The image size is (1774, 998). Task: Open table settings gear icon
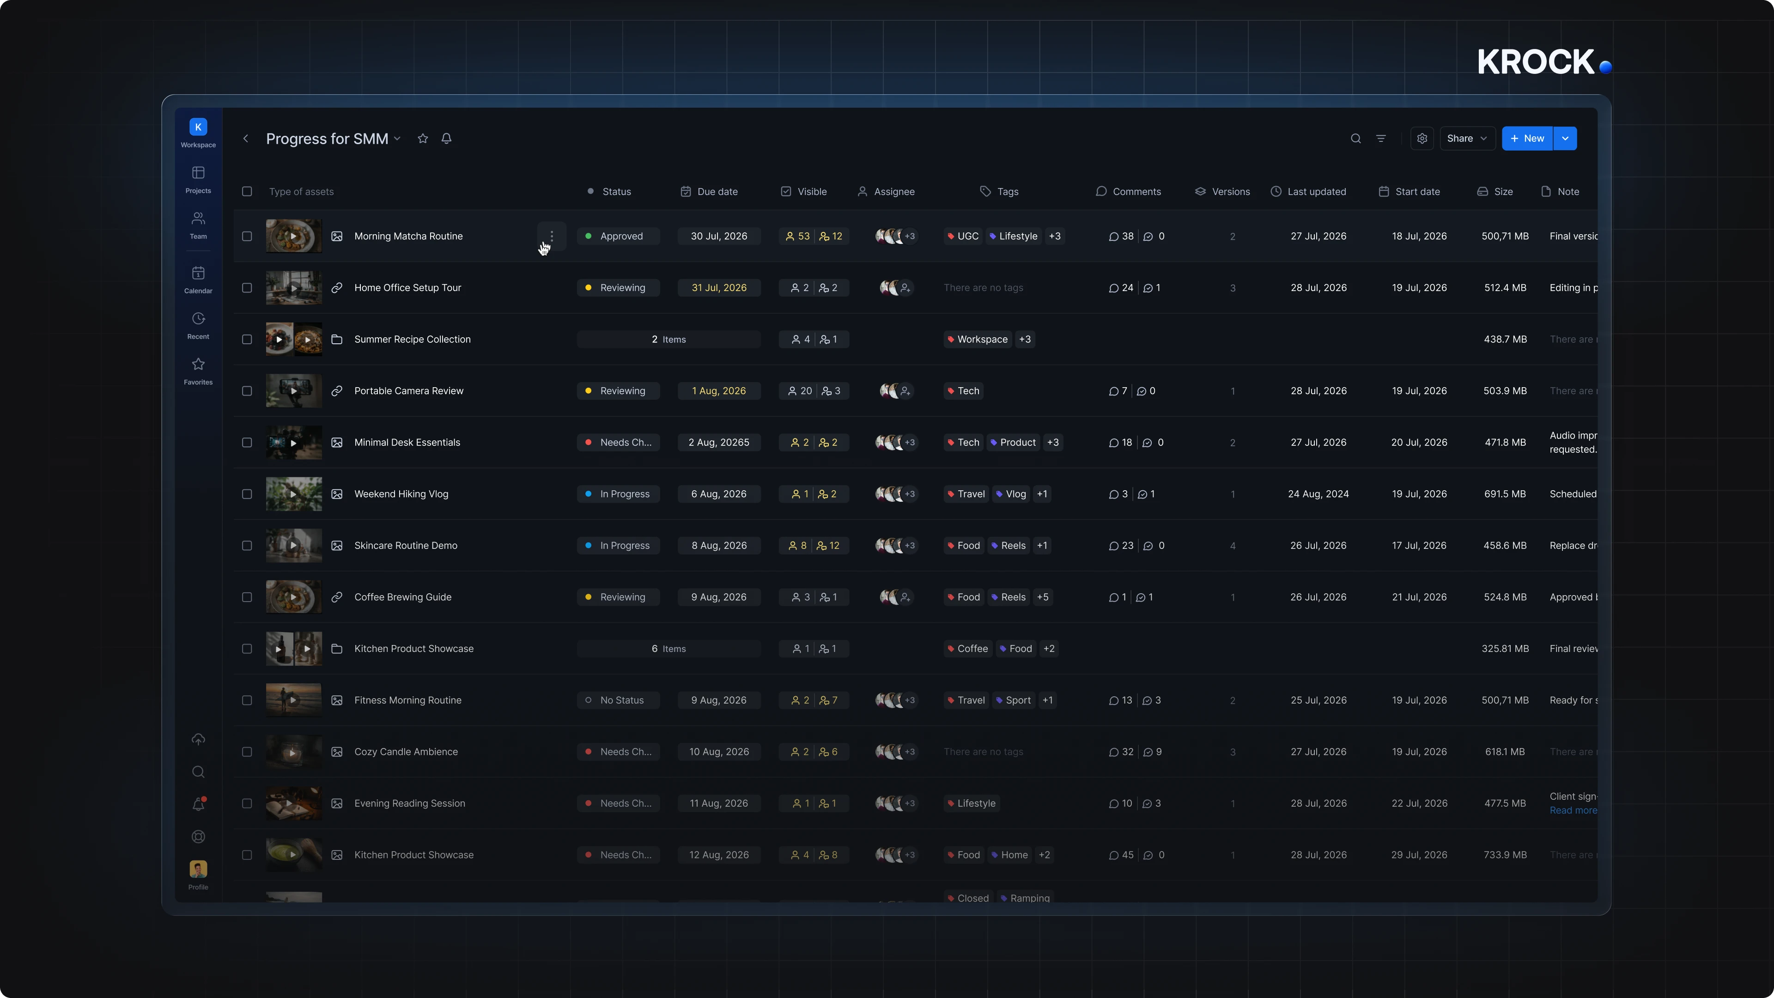[x=1422, y=139]
